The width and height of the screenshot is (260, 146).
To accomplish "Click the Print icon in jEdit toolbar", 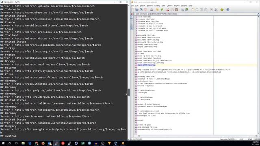I will [152, 10].
